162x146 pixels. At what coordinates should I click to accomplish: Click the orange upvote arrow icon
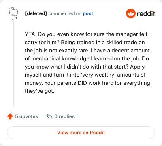[10, 116]
